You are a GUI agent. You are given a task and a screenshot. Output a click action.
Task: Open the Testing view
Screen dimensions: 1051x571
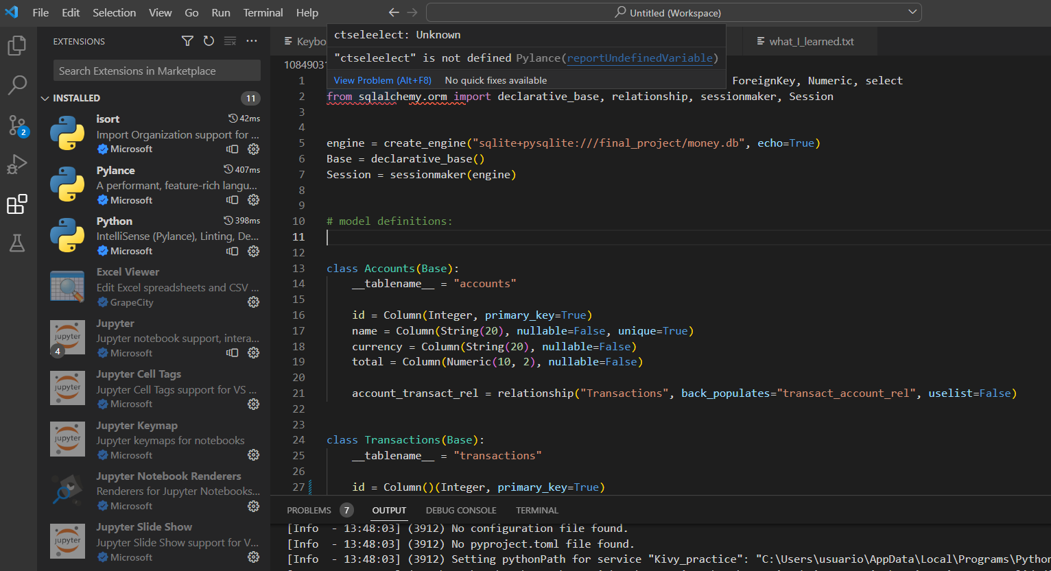coord(17,243)
